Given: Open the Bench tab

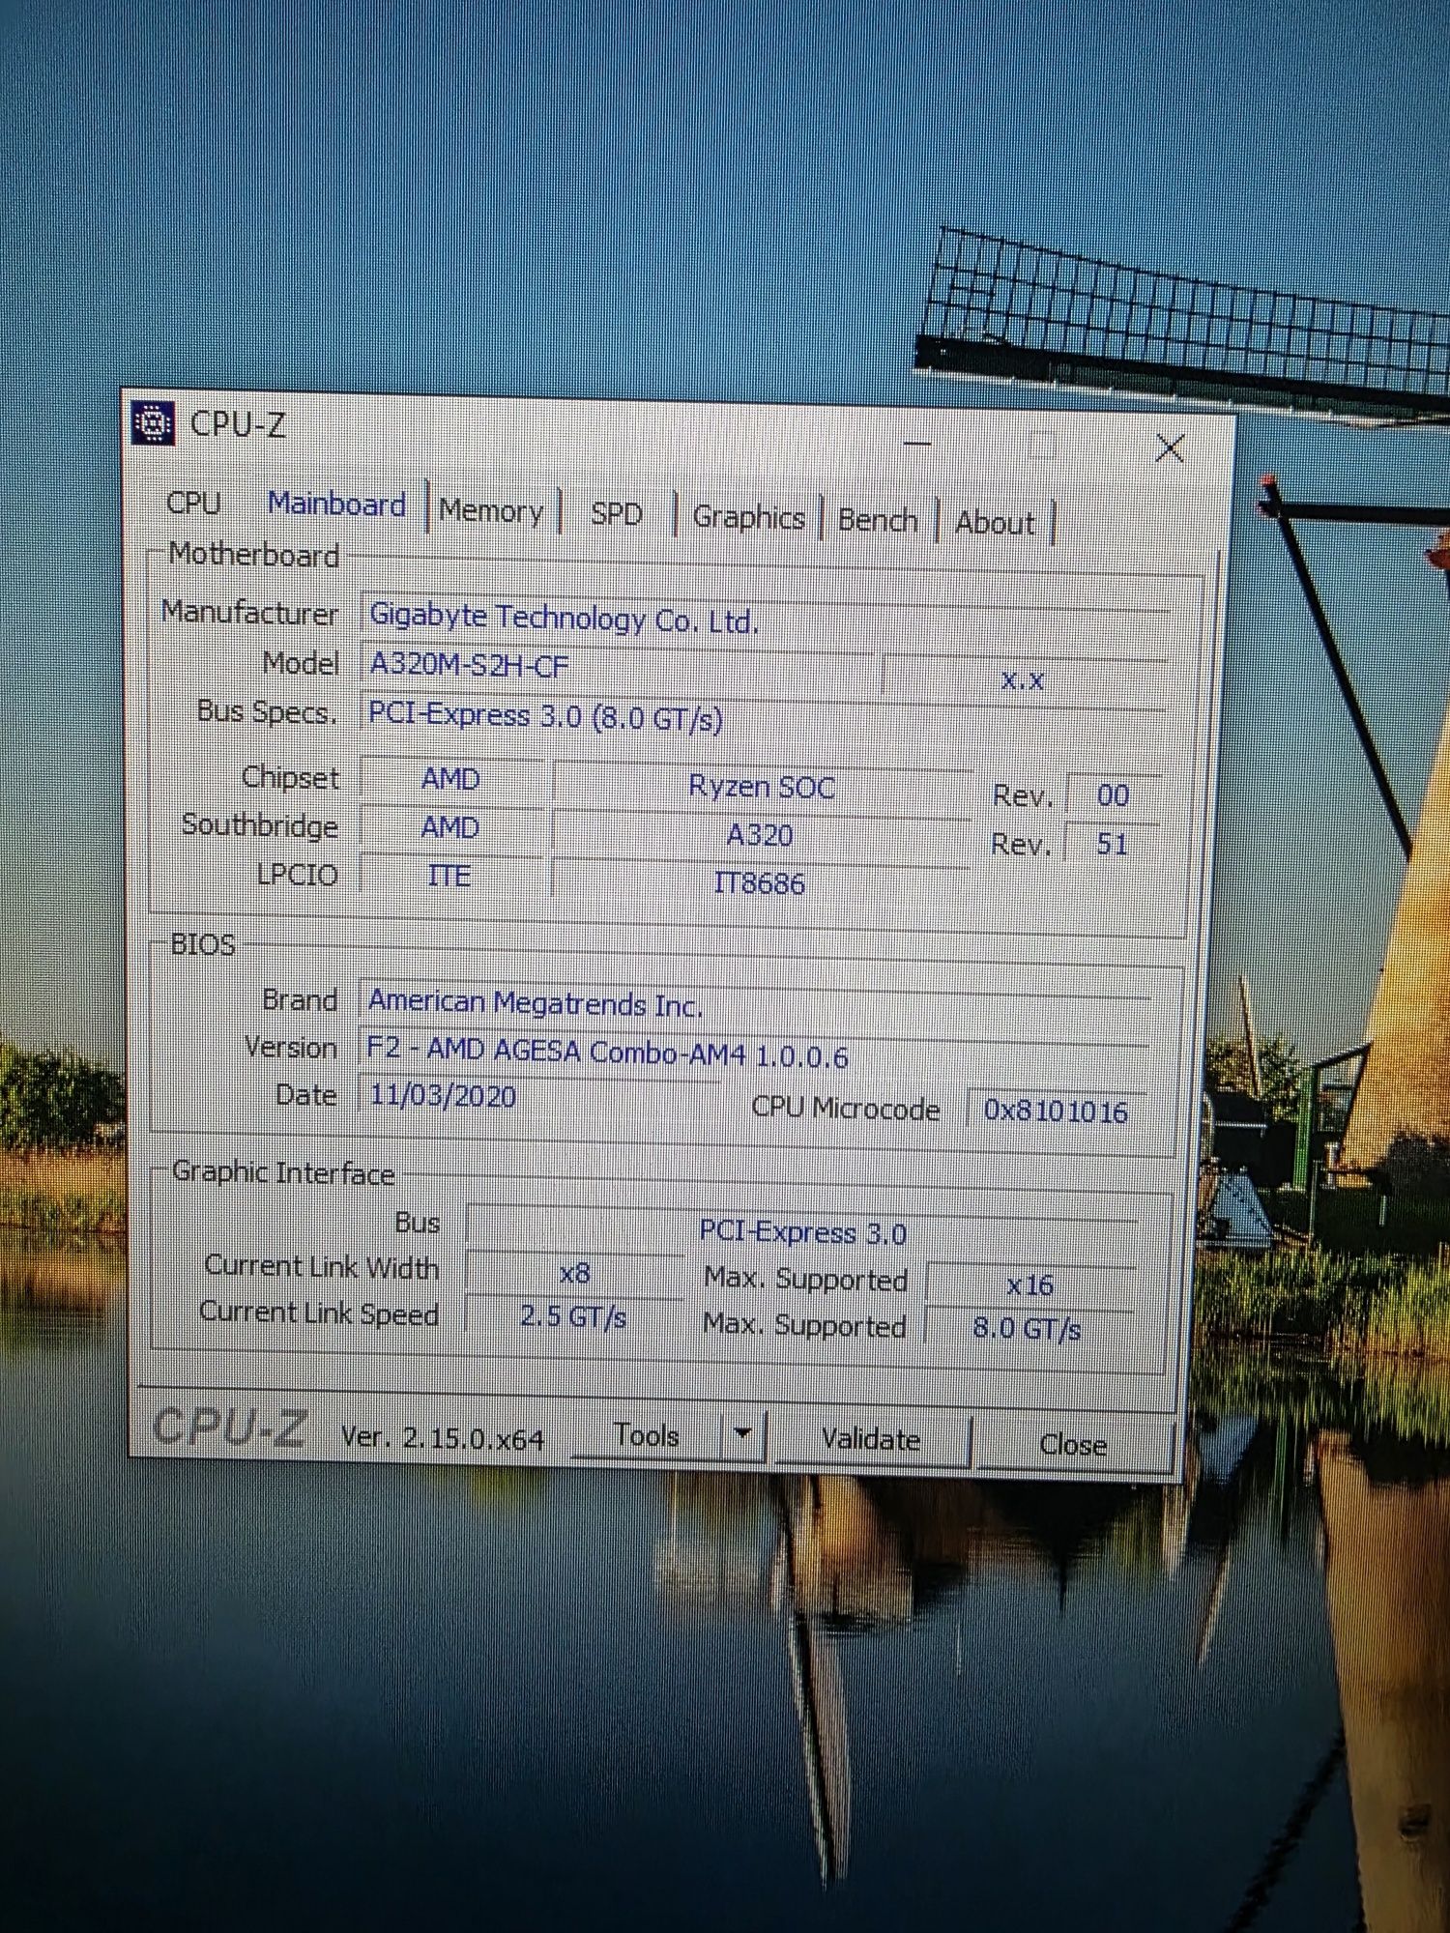Looking at the screenshot, I should tap(877, 520).
